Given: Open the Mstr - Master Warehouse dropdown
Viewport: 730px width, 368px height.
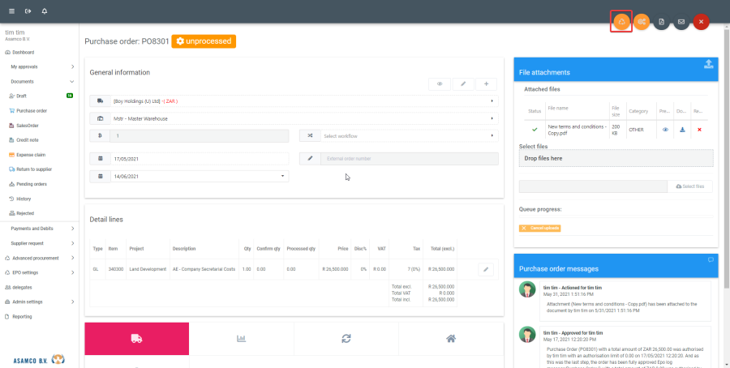Looking at the screenshot, I should point(293,118).
